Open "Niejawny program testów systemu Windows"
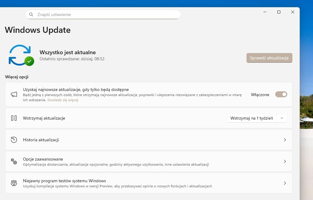The width and height of the screenshot is (313, 200). coord(64,181)
